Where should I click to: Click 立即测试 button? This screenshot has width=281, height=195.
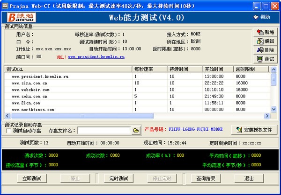point(32,178)
